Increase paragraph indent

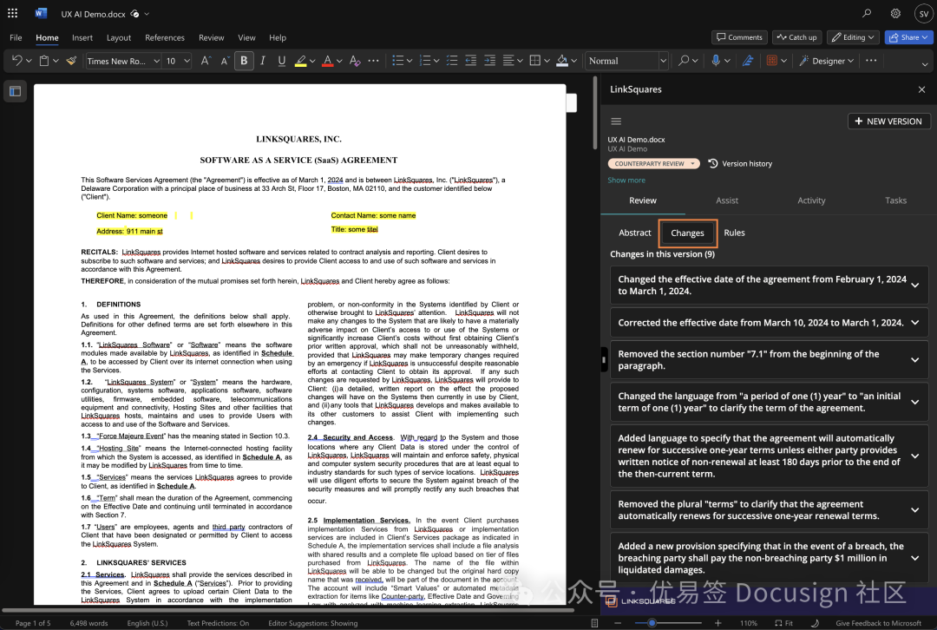click(x=489, y=61)
